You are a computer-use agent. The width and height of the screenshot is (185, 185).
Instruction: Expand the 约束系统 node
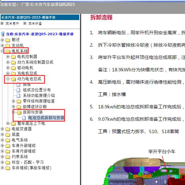pos(2,157)
